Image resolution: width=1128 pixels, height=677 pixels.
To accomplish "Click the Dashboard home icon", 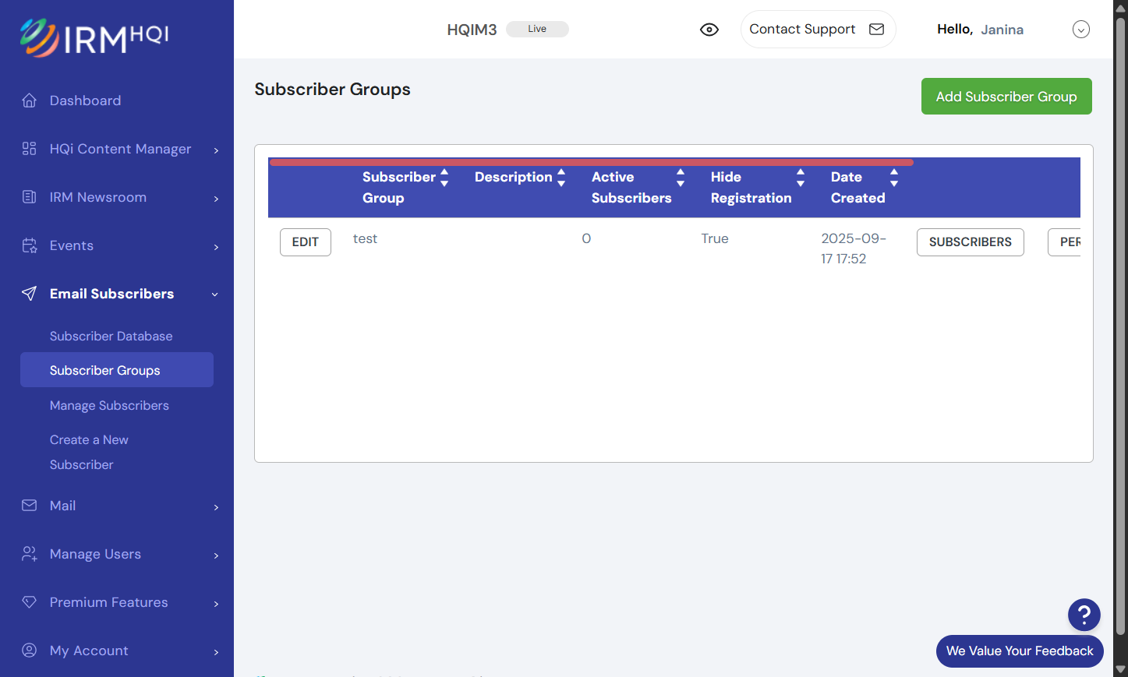I will point(30,100).
